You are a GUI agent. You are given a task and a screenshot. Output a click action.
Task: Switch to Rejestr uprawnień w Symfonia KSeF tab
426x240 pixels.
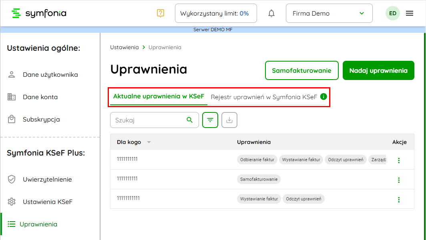pyautogui.click(x=264, y=97)
